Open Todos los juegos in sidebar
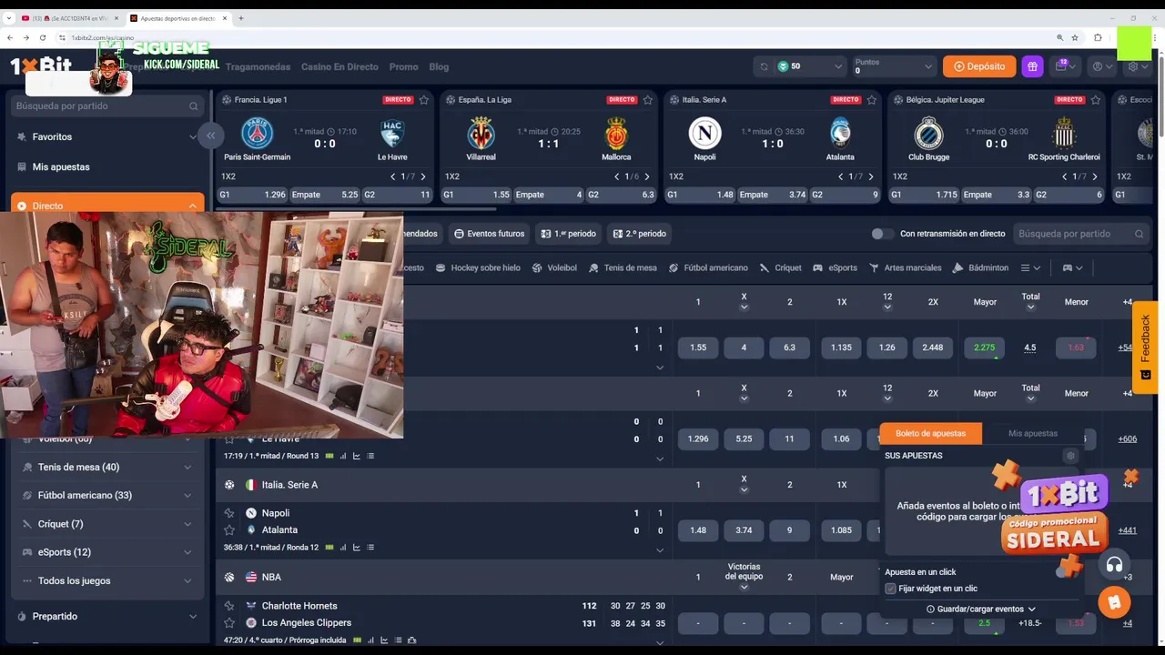 (x=106, y=580)
